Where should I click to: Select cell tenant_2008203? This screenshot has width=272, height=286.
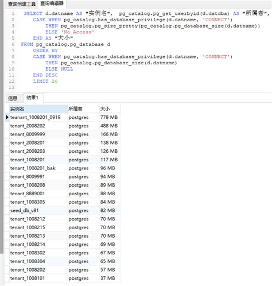(x=38, y=151)
